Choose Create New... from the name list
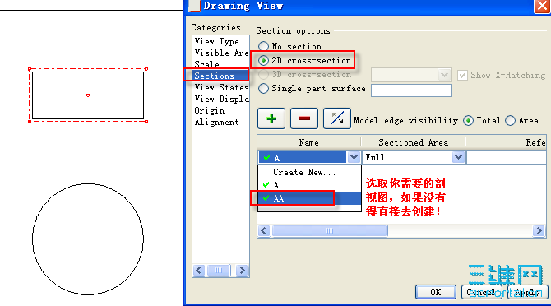Viewport: 551px width, 306px height. [304, 173]
